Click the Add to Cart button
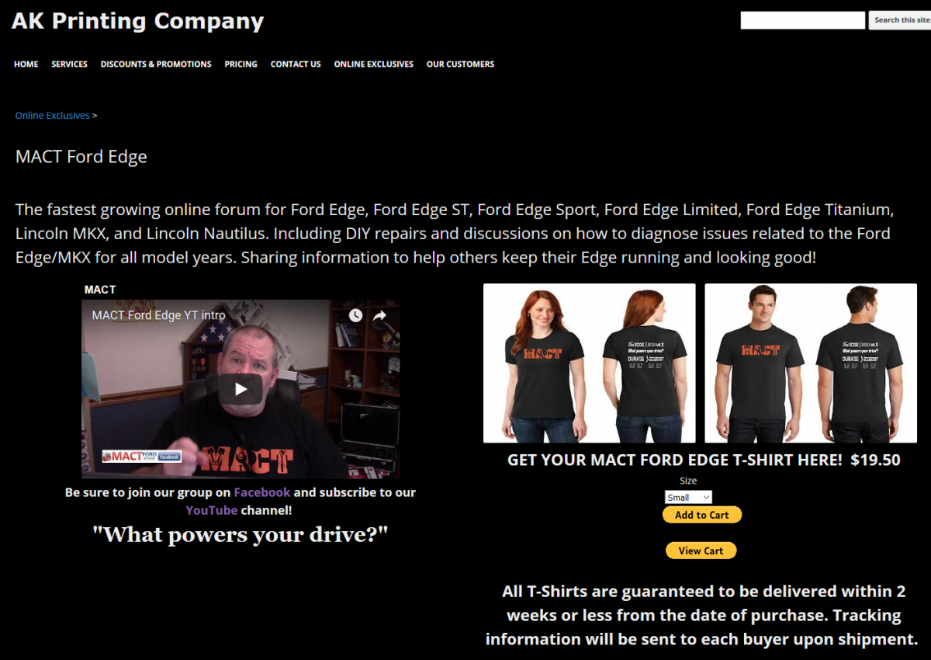This screenshot has height=660, width=931. coord(702,515)
